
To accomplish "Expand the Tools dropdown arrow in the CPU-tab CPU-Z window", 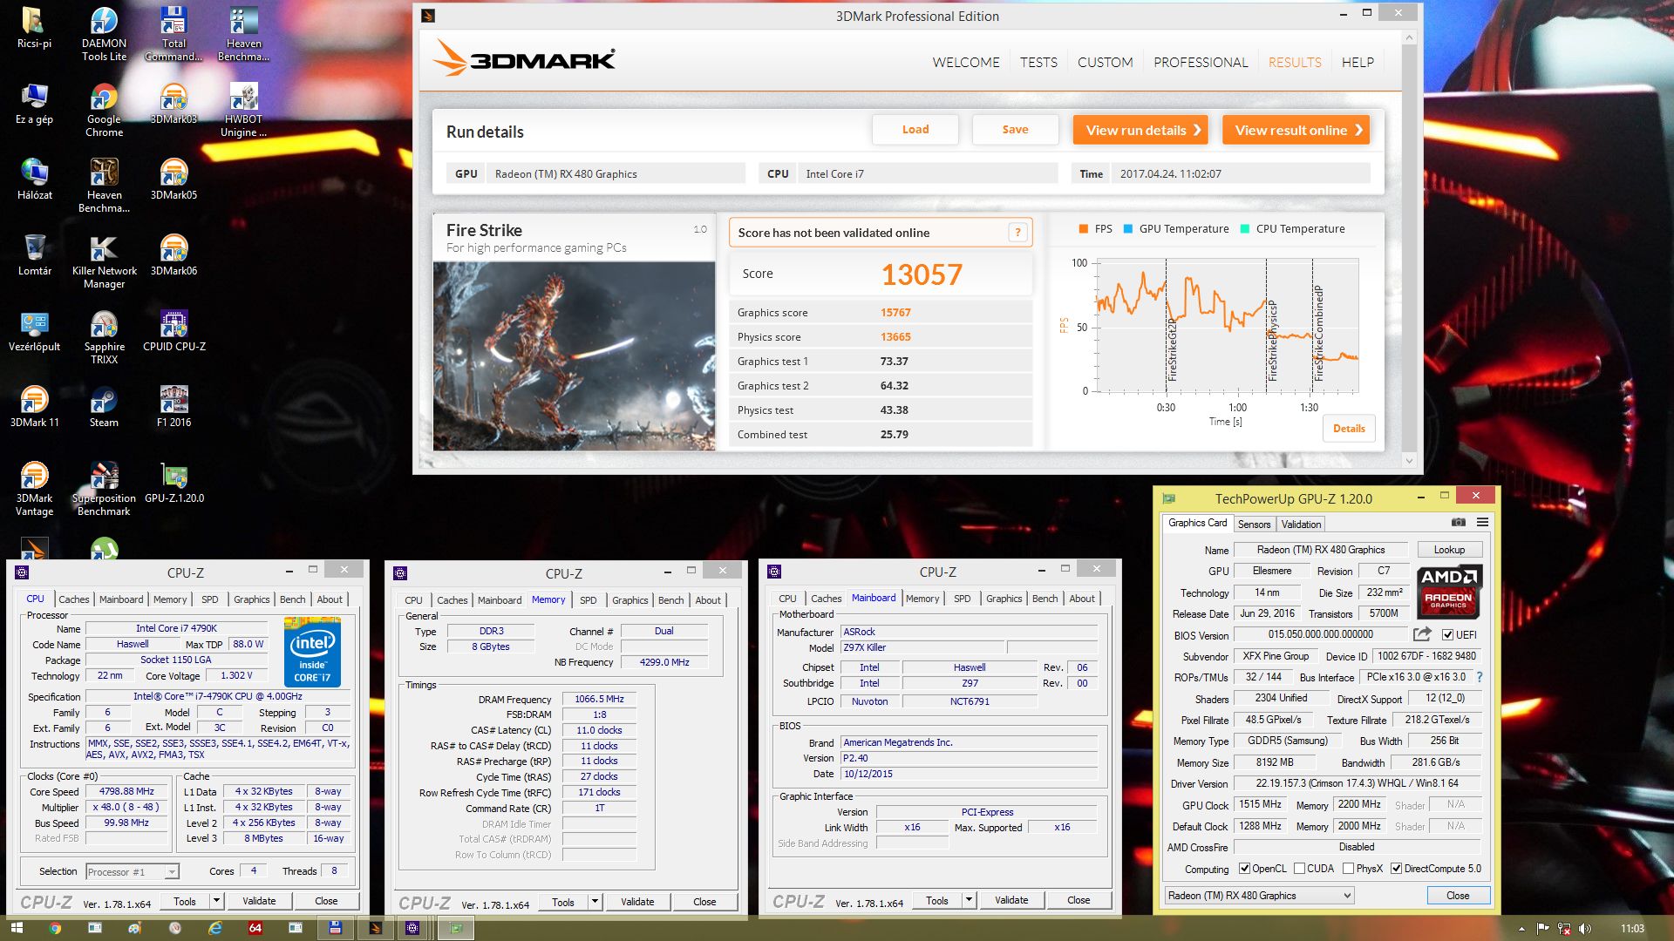I will [x=216, y=901].
